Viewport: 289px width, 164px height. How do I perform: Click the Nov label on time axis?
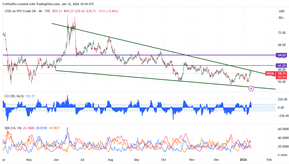192,160
